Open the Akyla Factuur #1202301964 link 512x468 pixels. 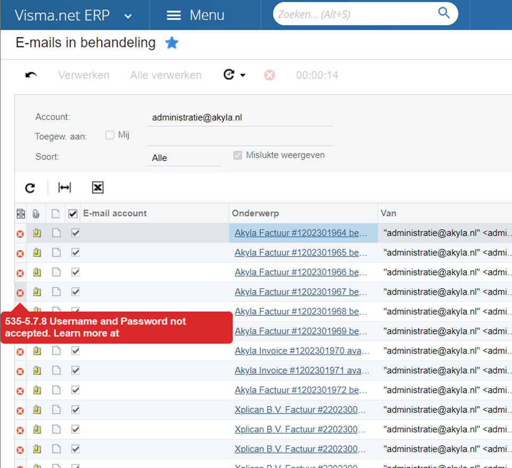(x=301, y=233)
